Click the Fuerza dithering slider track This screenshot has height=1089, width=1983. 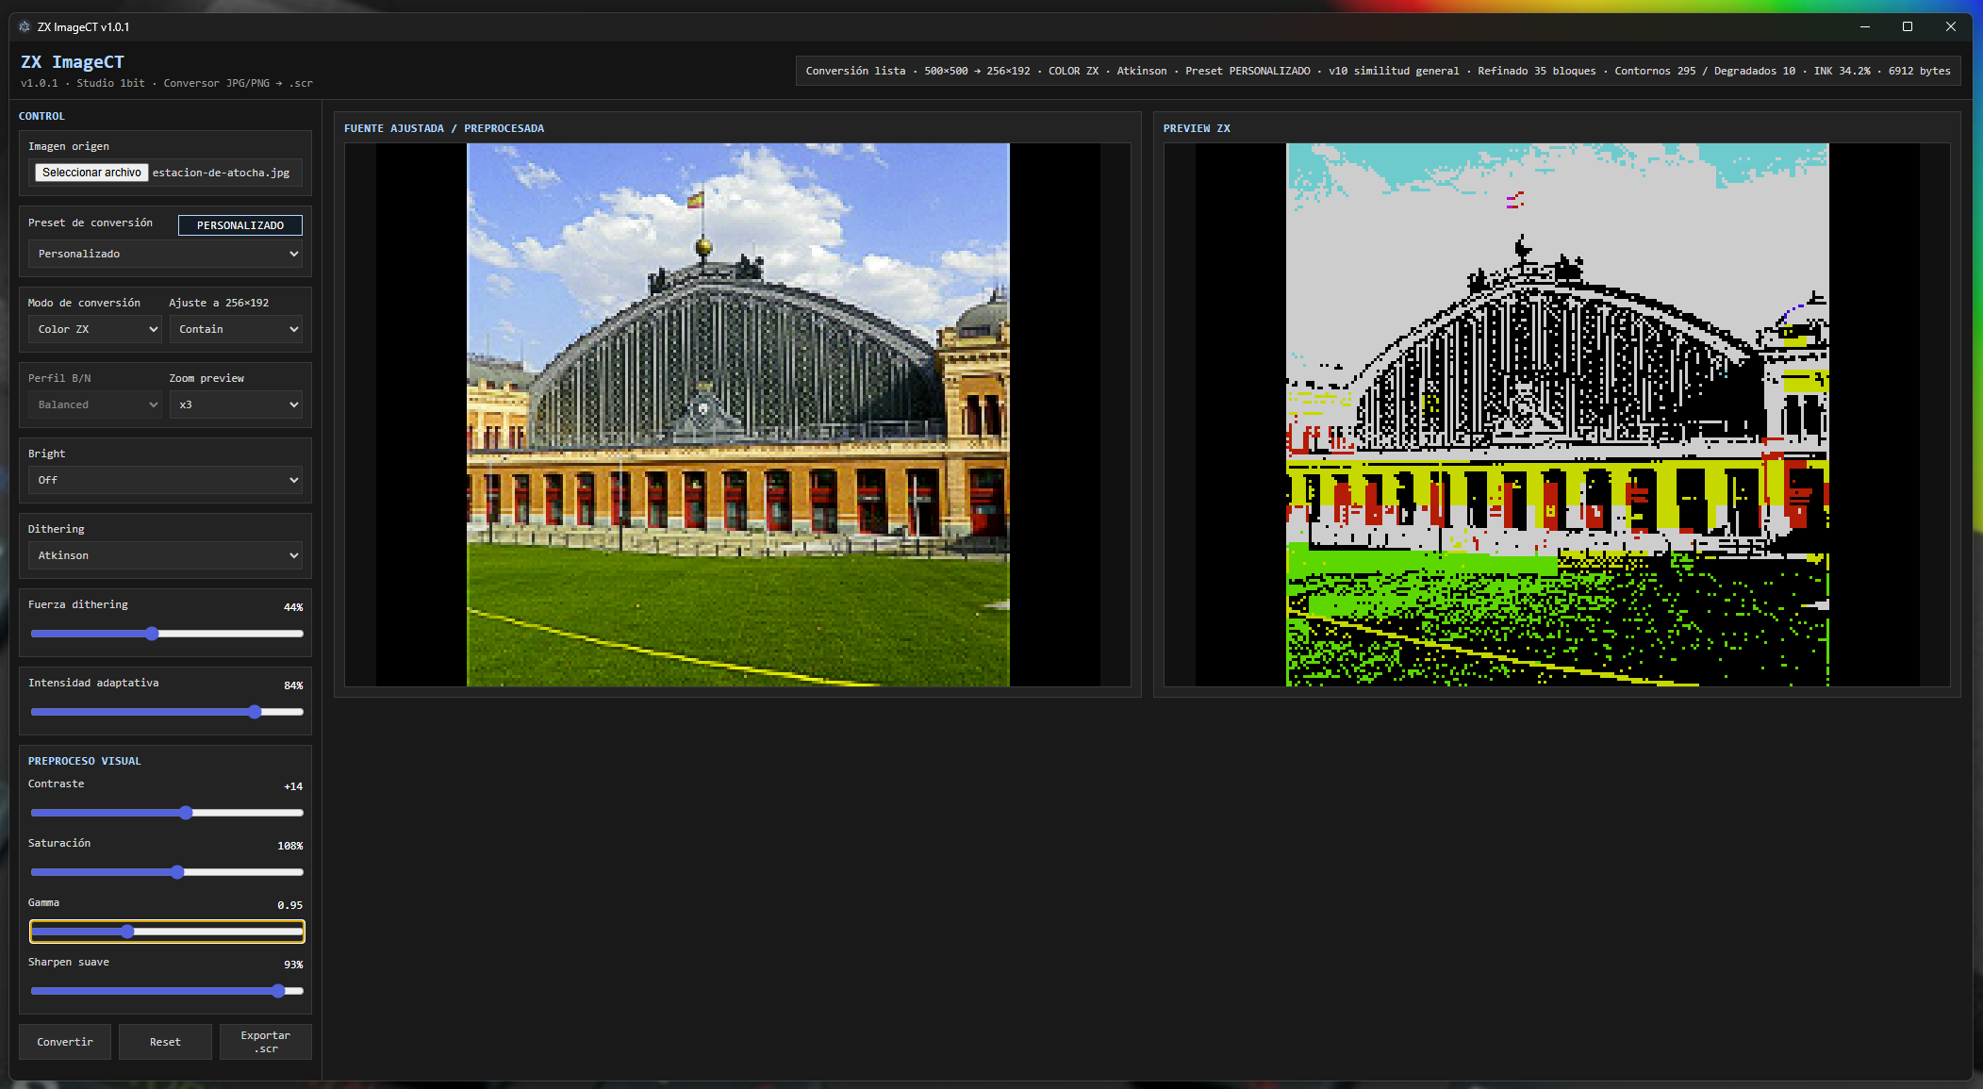coord(167,634)
